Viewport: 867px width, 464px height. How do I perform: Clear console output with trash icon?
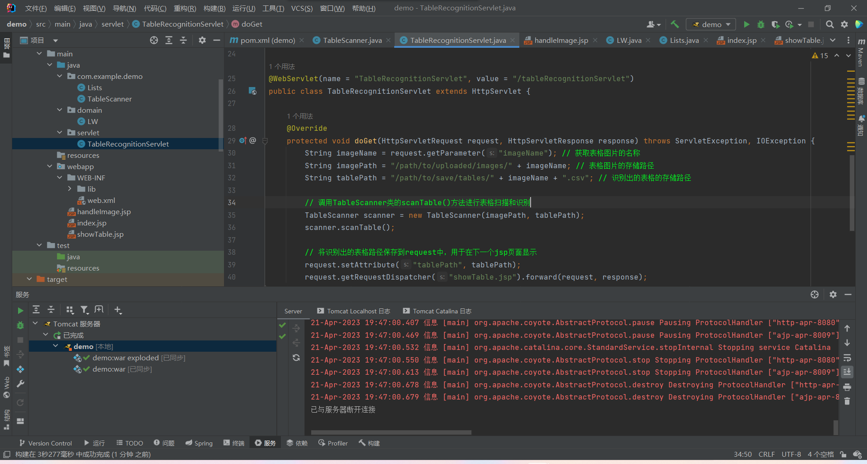[x=847, y=401]
